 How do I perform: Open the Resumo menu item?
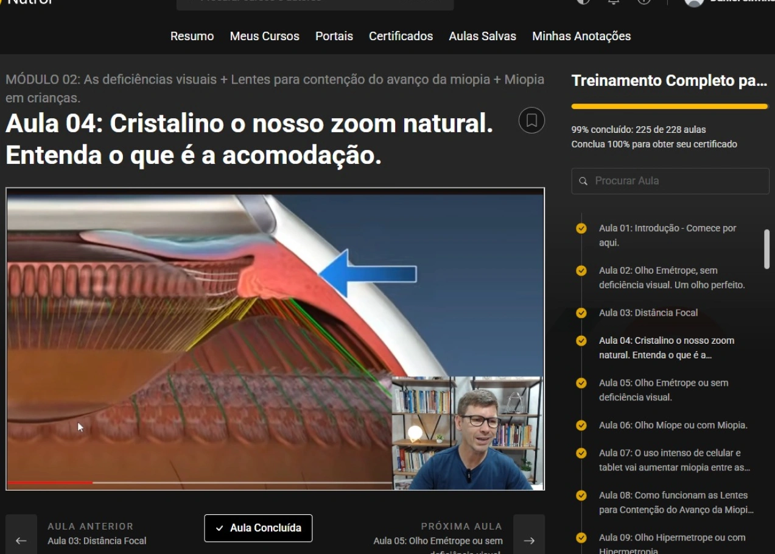point(192,36)
